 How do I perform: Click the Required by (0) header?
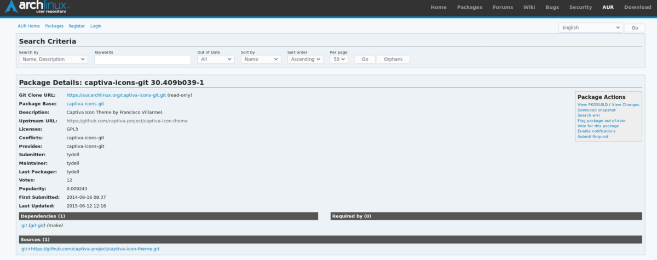point(486,216)
